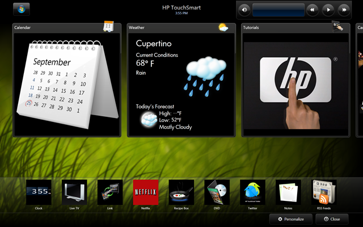The width and height of the screenshot is (363, 227).
Task: Launch the Live TV app
Action: [x=74, y=192]
